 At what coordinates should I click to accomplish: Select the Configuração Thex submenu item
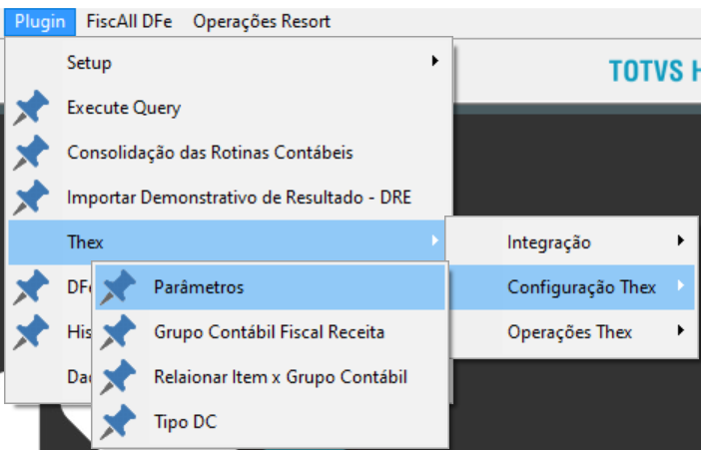[x=572, y=287]
